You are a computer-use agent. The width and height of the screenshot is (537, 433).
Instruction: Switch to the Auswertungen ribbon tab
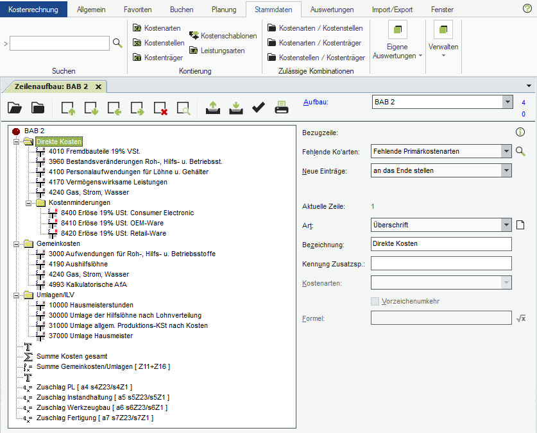(x=332, y=10)
